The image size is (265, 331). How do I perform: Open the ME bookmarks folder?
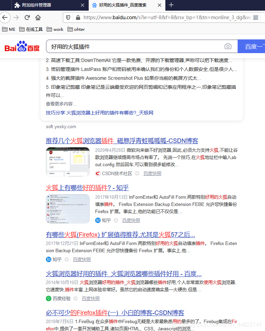point(9,29)
